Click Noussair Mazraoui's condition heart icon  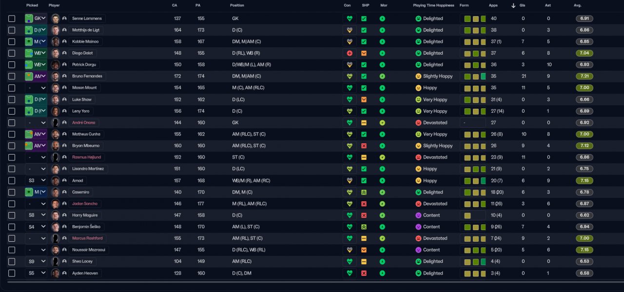(x=349, y=250)
